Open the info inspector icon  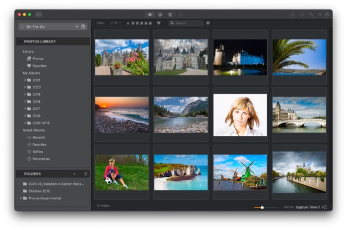293,14
